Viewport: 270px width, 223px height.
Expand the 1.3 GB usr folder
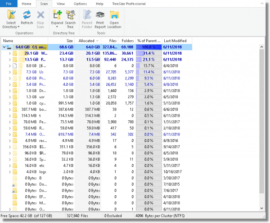(10, 97)
